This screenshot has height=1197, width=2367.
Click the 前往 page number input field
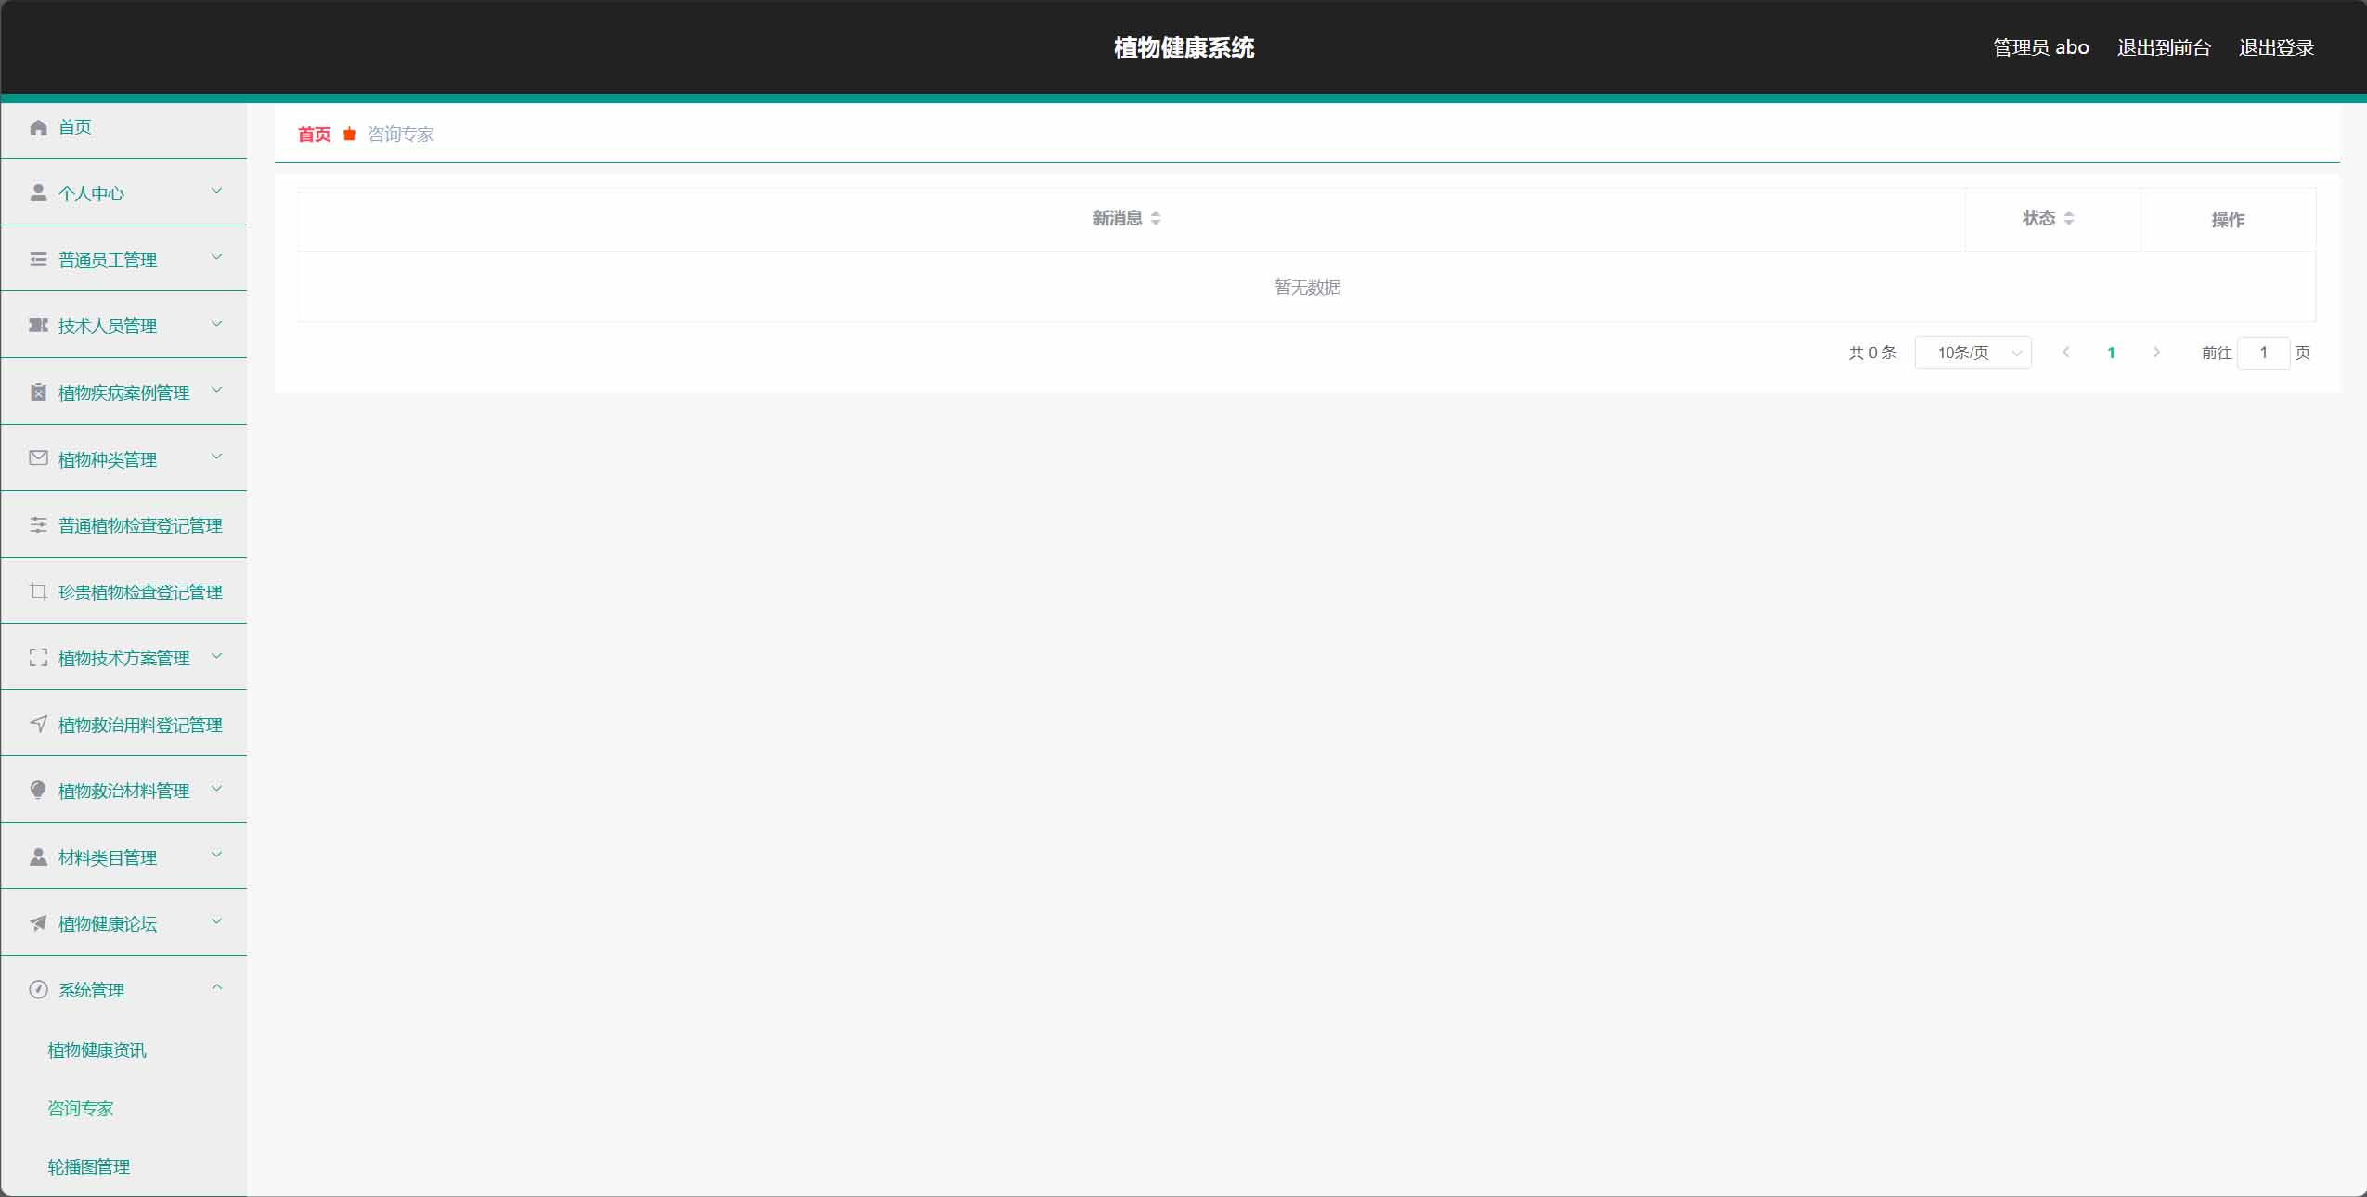[x=2263, y=353]
